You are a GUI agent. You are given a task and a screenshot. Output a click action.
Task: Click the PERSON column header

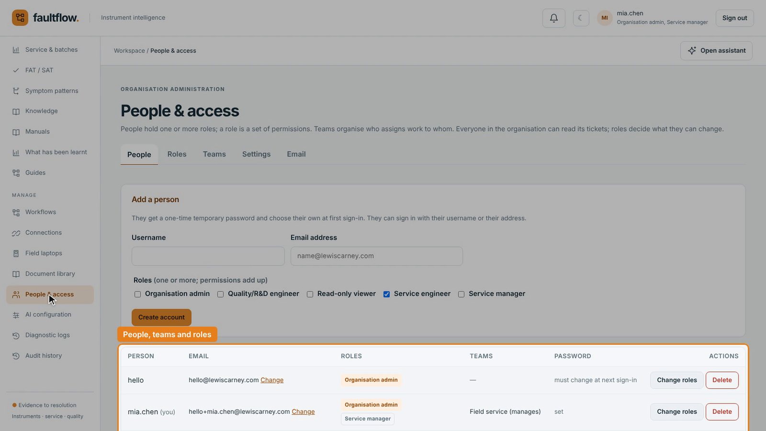tap(141, 356)
